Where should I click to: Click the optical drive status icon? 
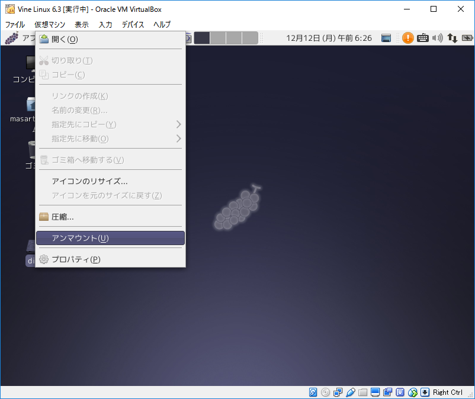coord(325,392)
